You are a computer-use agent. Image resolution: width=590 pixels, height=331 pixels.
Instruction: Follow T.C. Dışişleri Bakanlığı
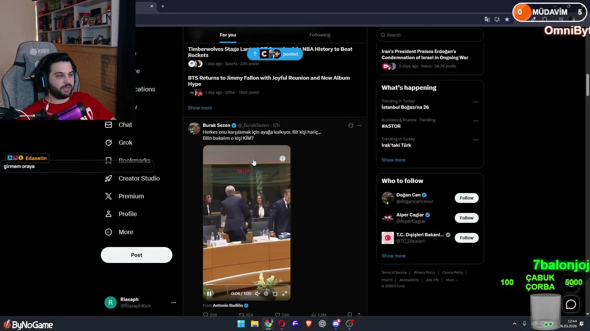pyautogui.click(x=466, y=238)
